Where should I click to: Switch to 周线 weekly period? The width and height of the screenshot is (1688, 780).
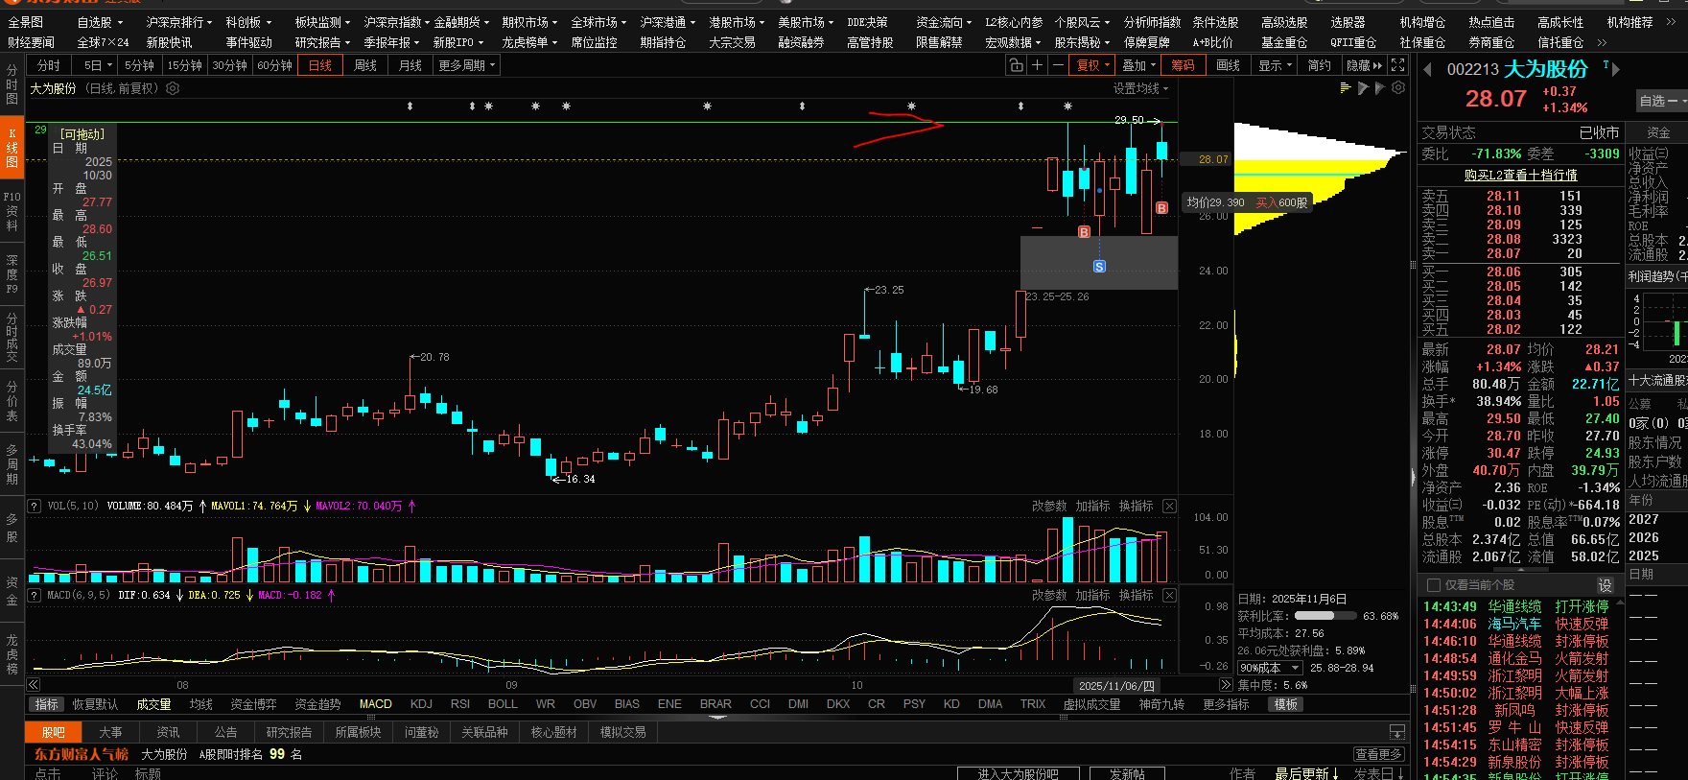(365, 65)
